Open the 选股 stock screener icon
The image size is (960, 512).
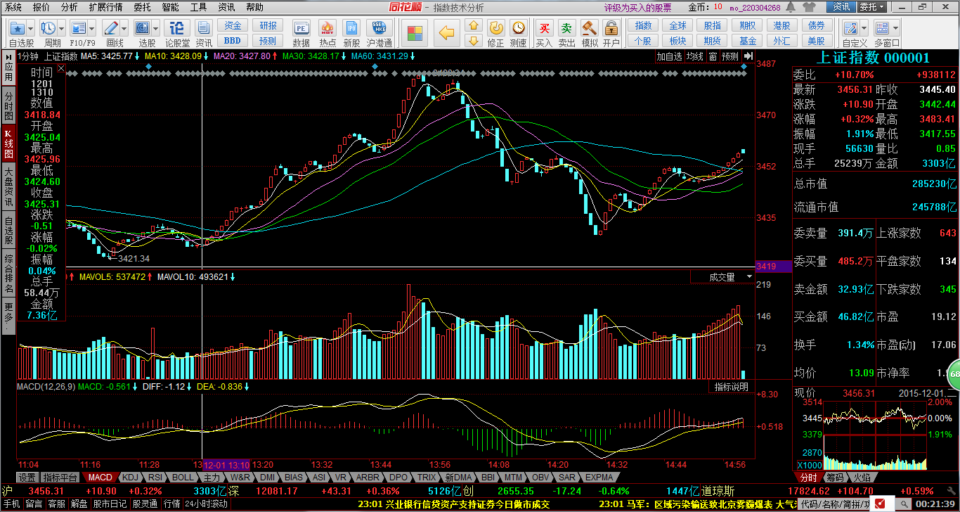click(x=143, y=29)
